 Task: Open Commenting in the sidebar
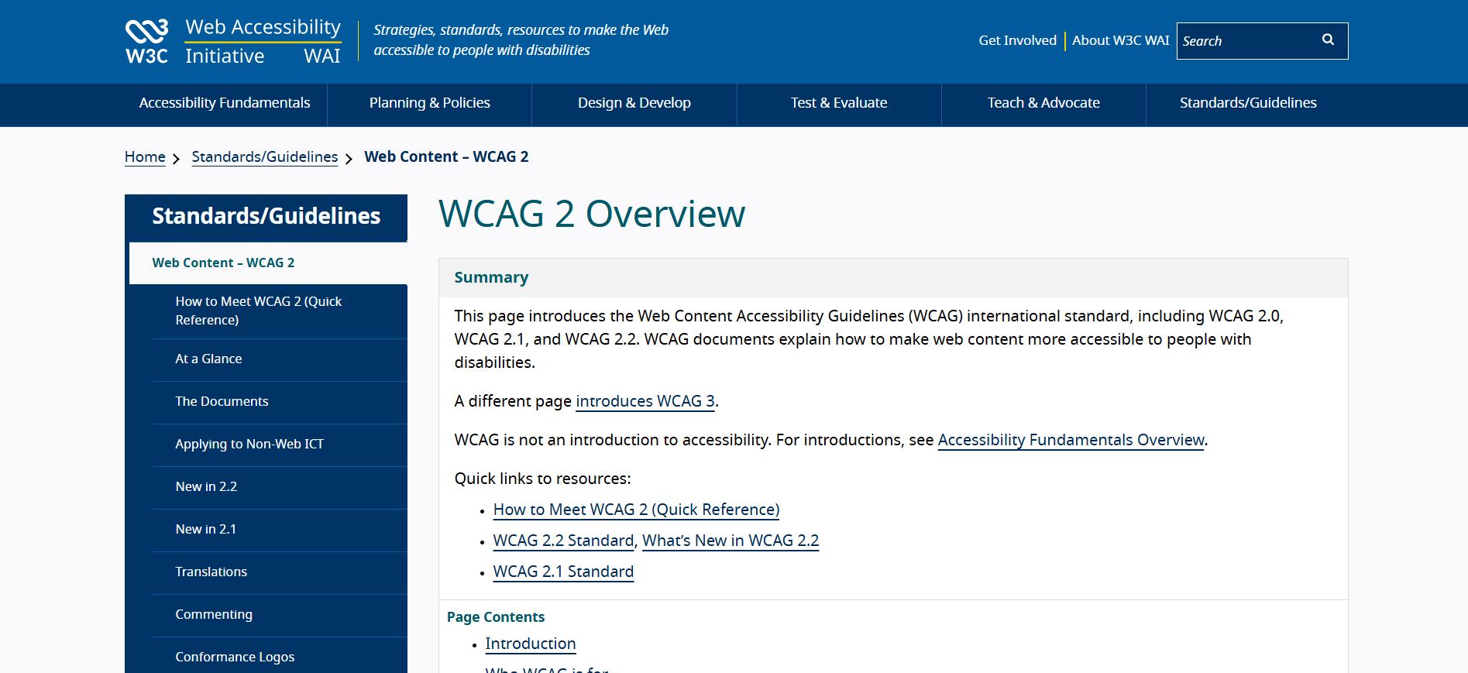click(x=280, y=615)
